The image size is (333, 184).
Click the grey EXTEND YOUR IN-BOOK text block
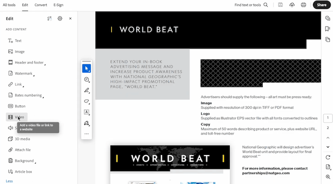(142, 74)
